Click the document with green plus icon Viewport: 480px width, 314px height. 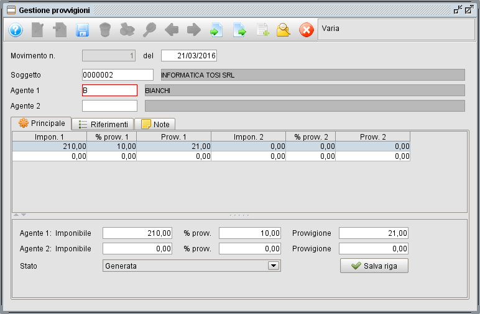[262, 30]
